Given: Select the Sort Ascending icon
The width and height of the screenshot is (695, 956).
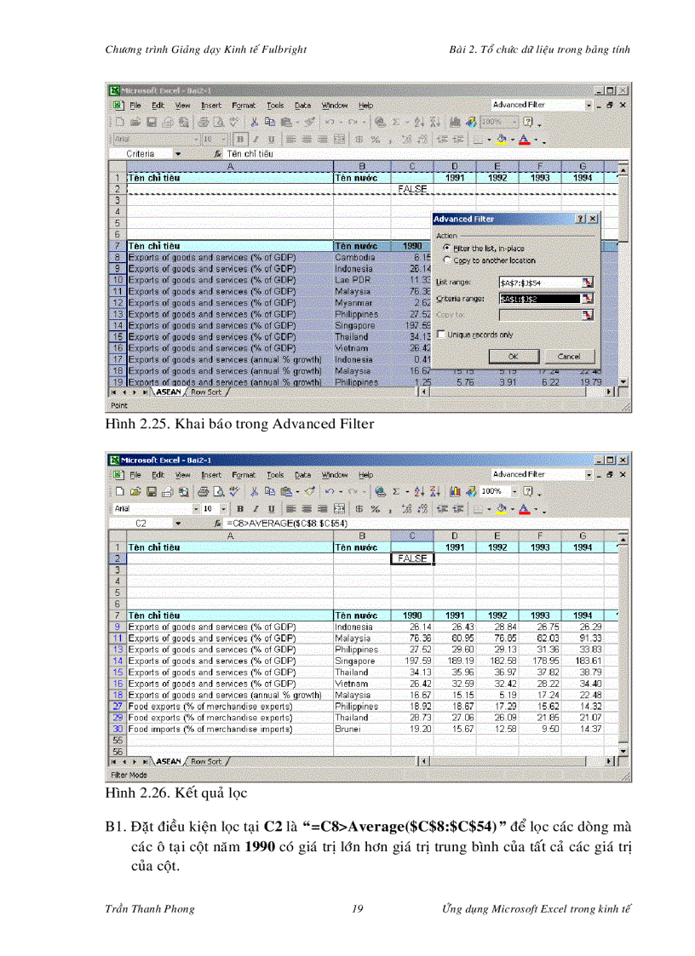Looking at the screenshot, I should [419, 122].
